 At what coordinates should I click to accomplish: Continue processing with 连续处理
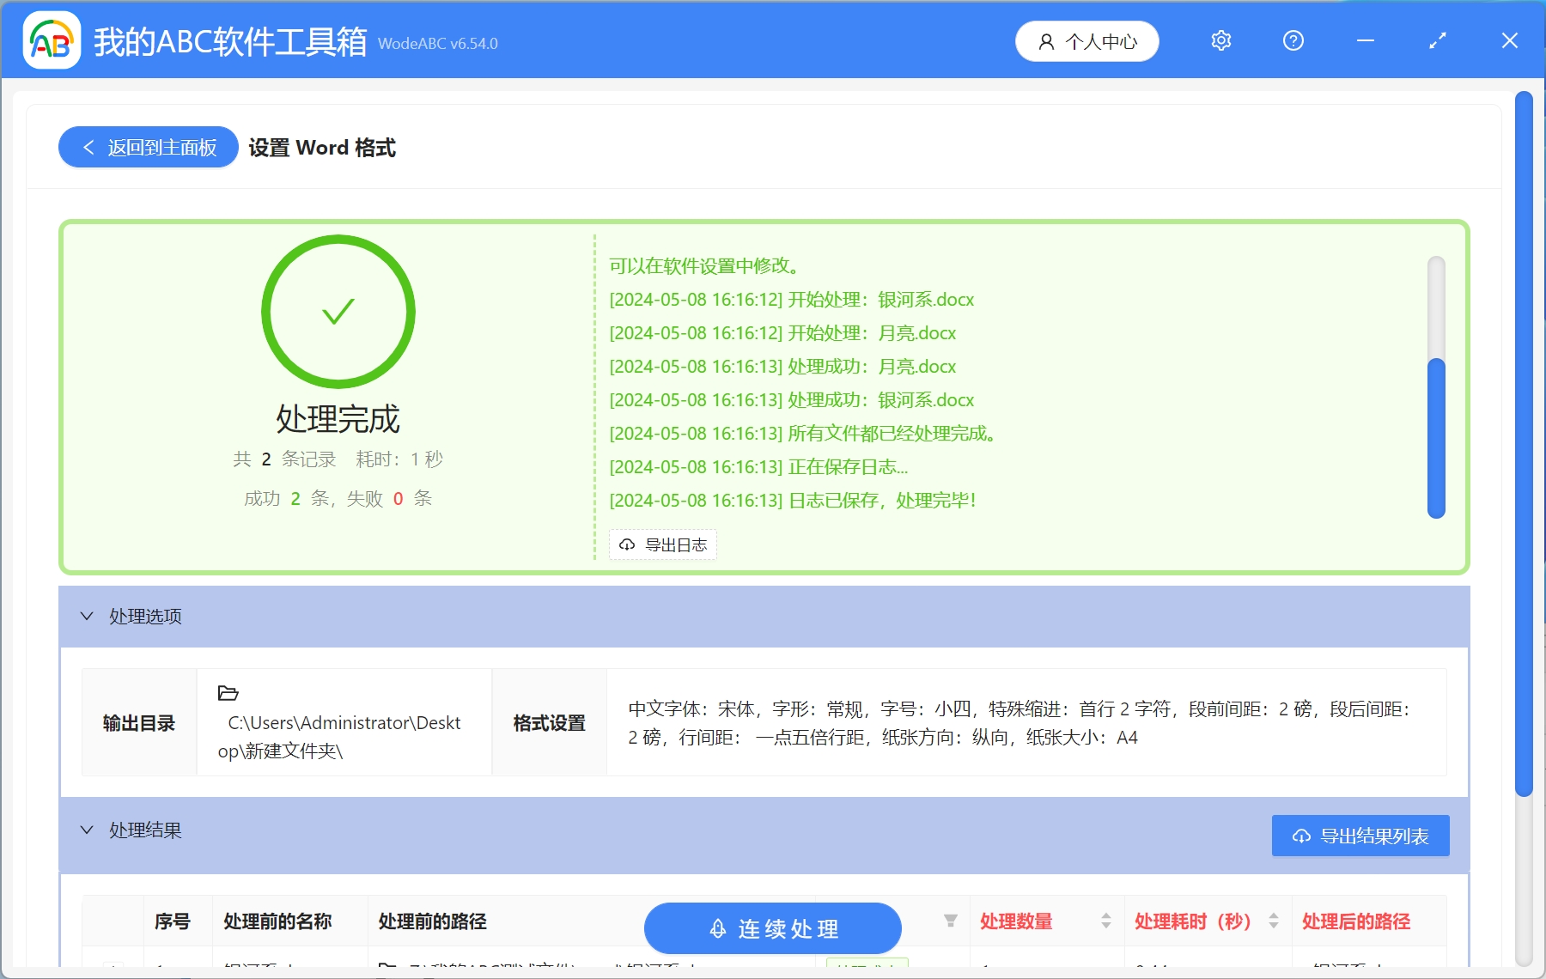click(x=771, y=928)
